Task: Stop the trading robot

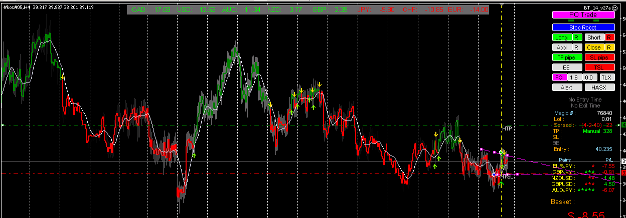Action: click(583, 27)
